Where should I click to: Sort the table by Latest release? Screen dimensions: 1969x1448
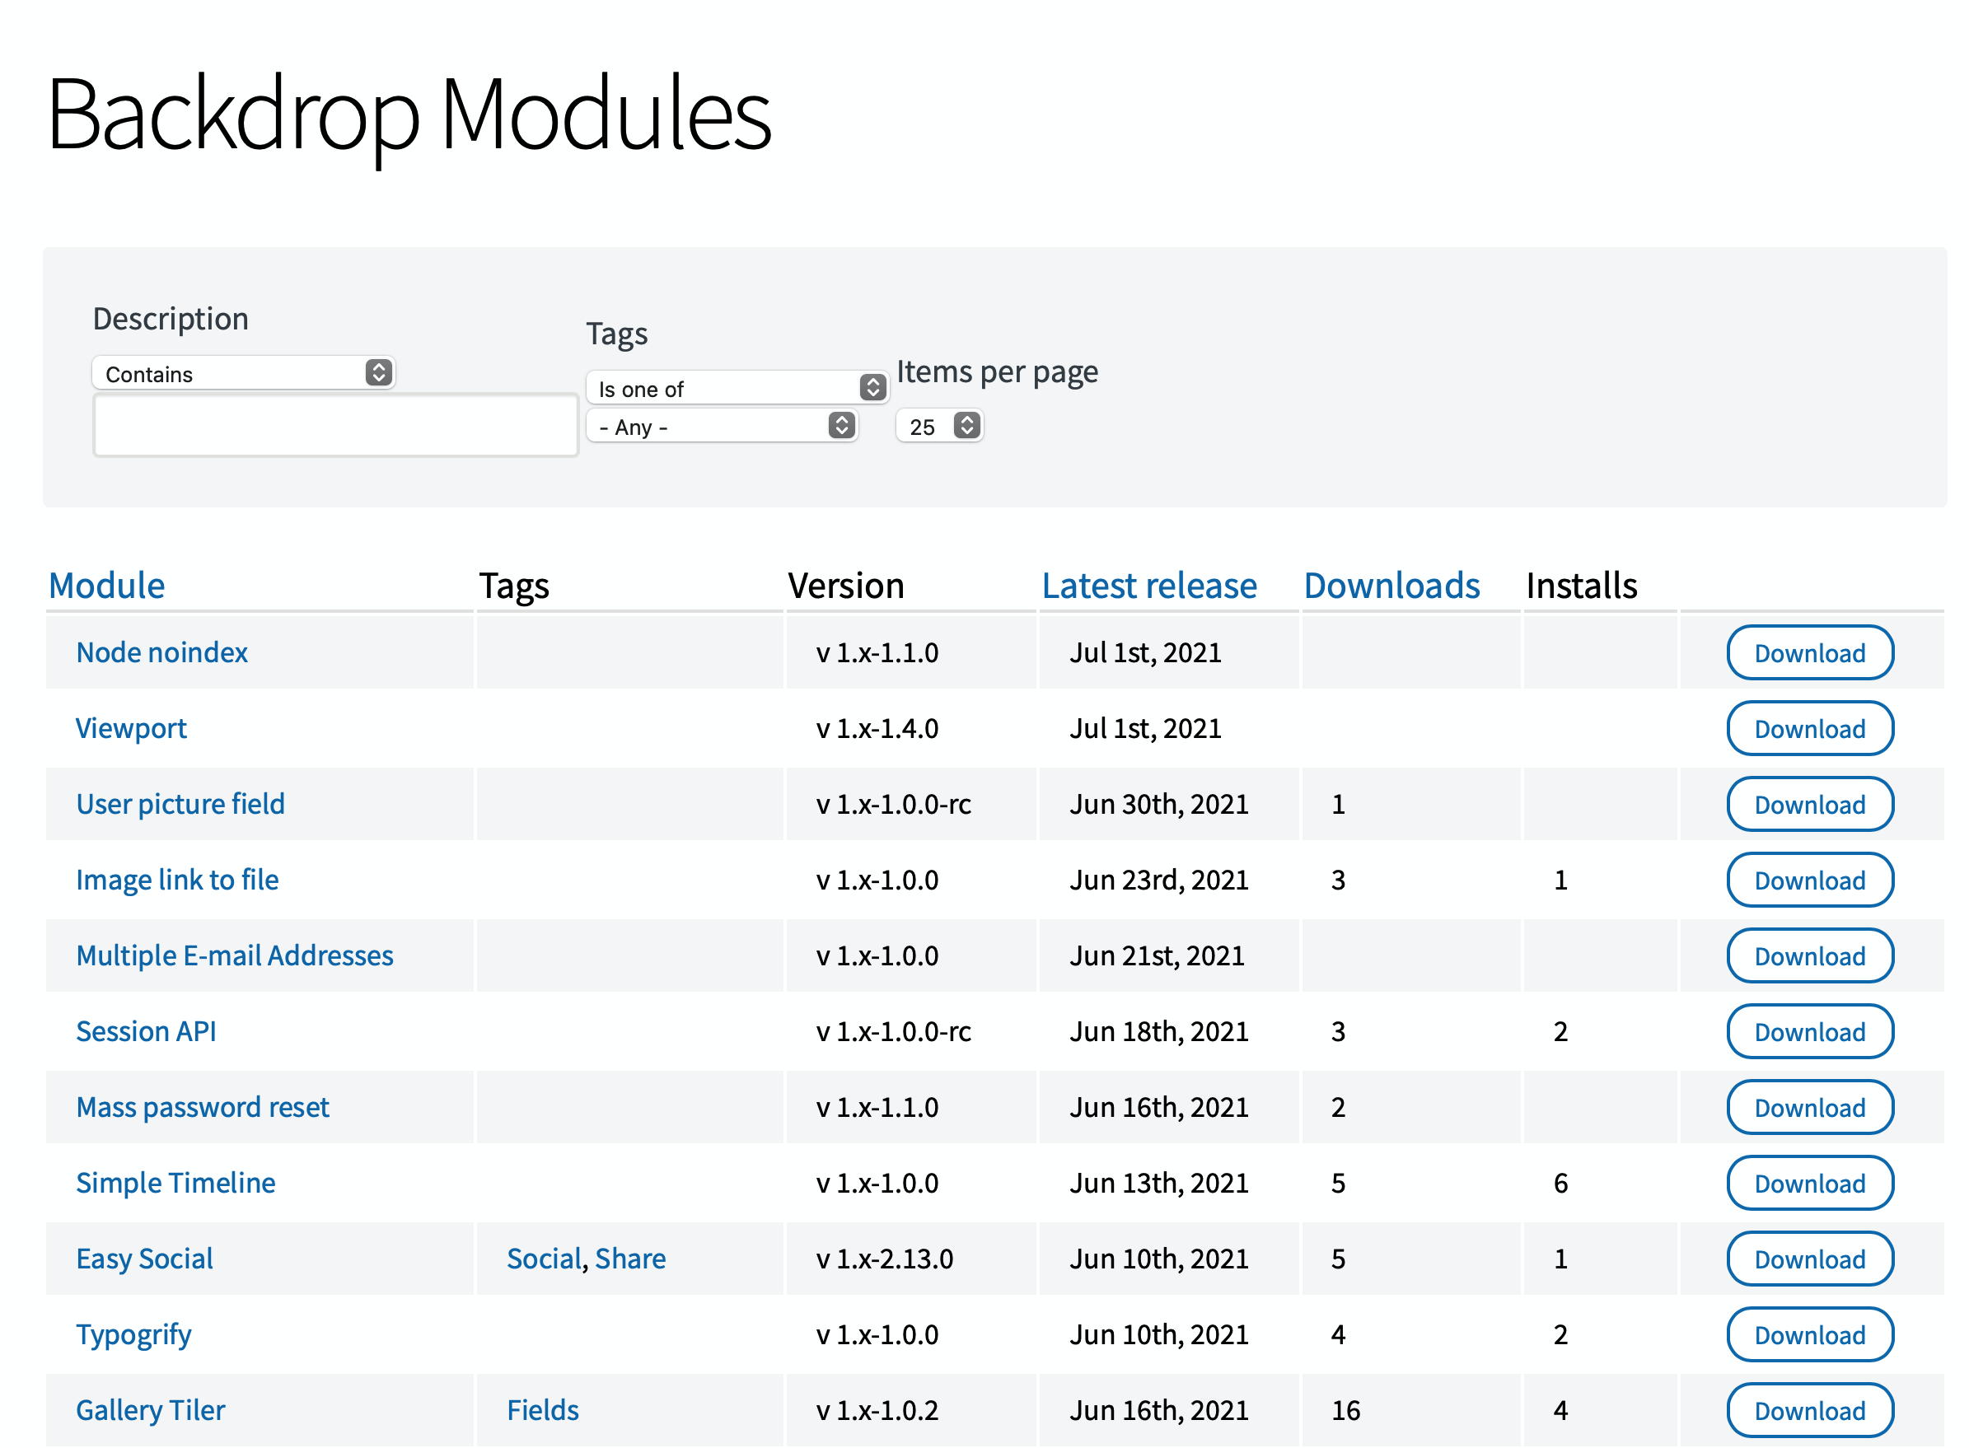coord(1148,586)
